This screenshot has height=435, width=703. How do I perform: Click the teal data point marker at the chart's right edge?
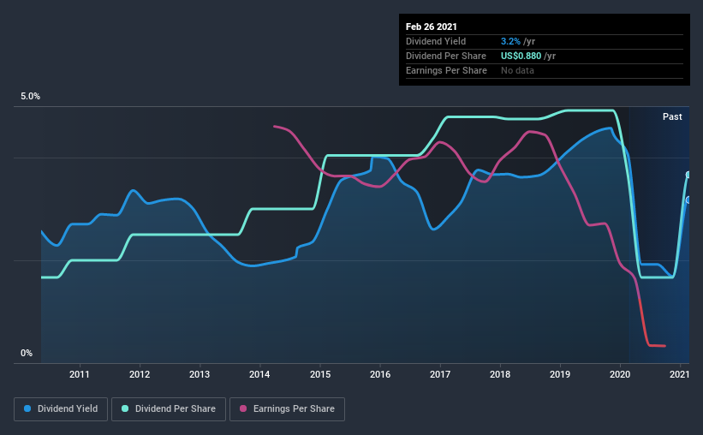point(688,175)
